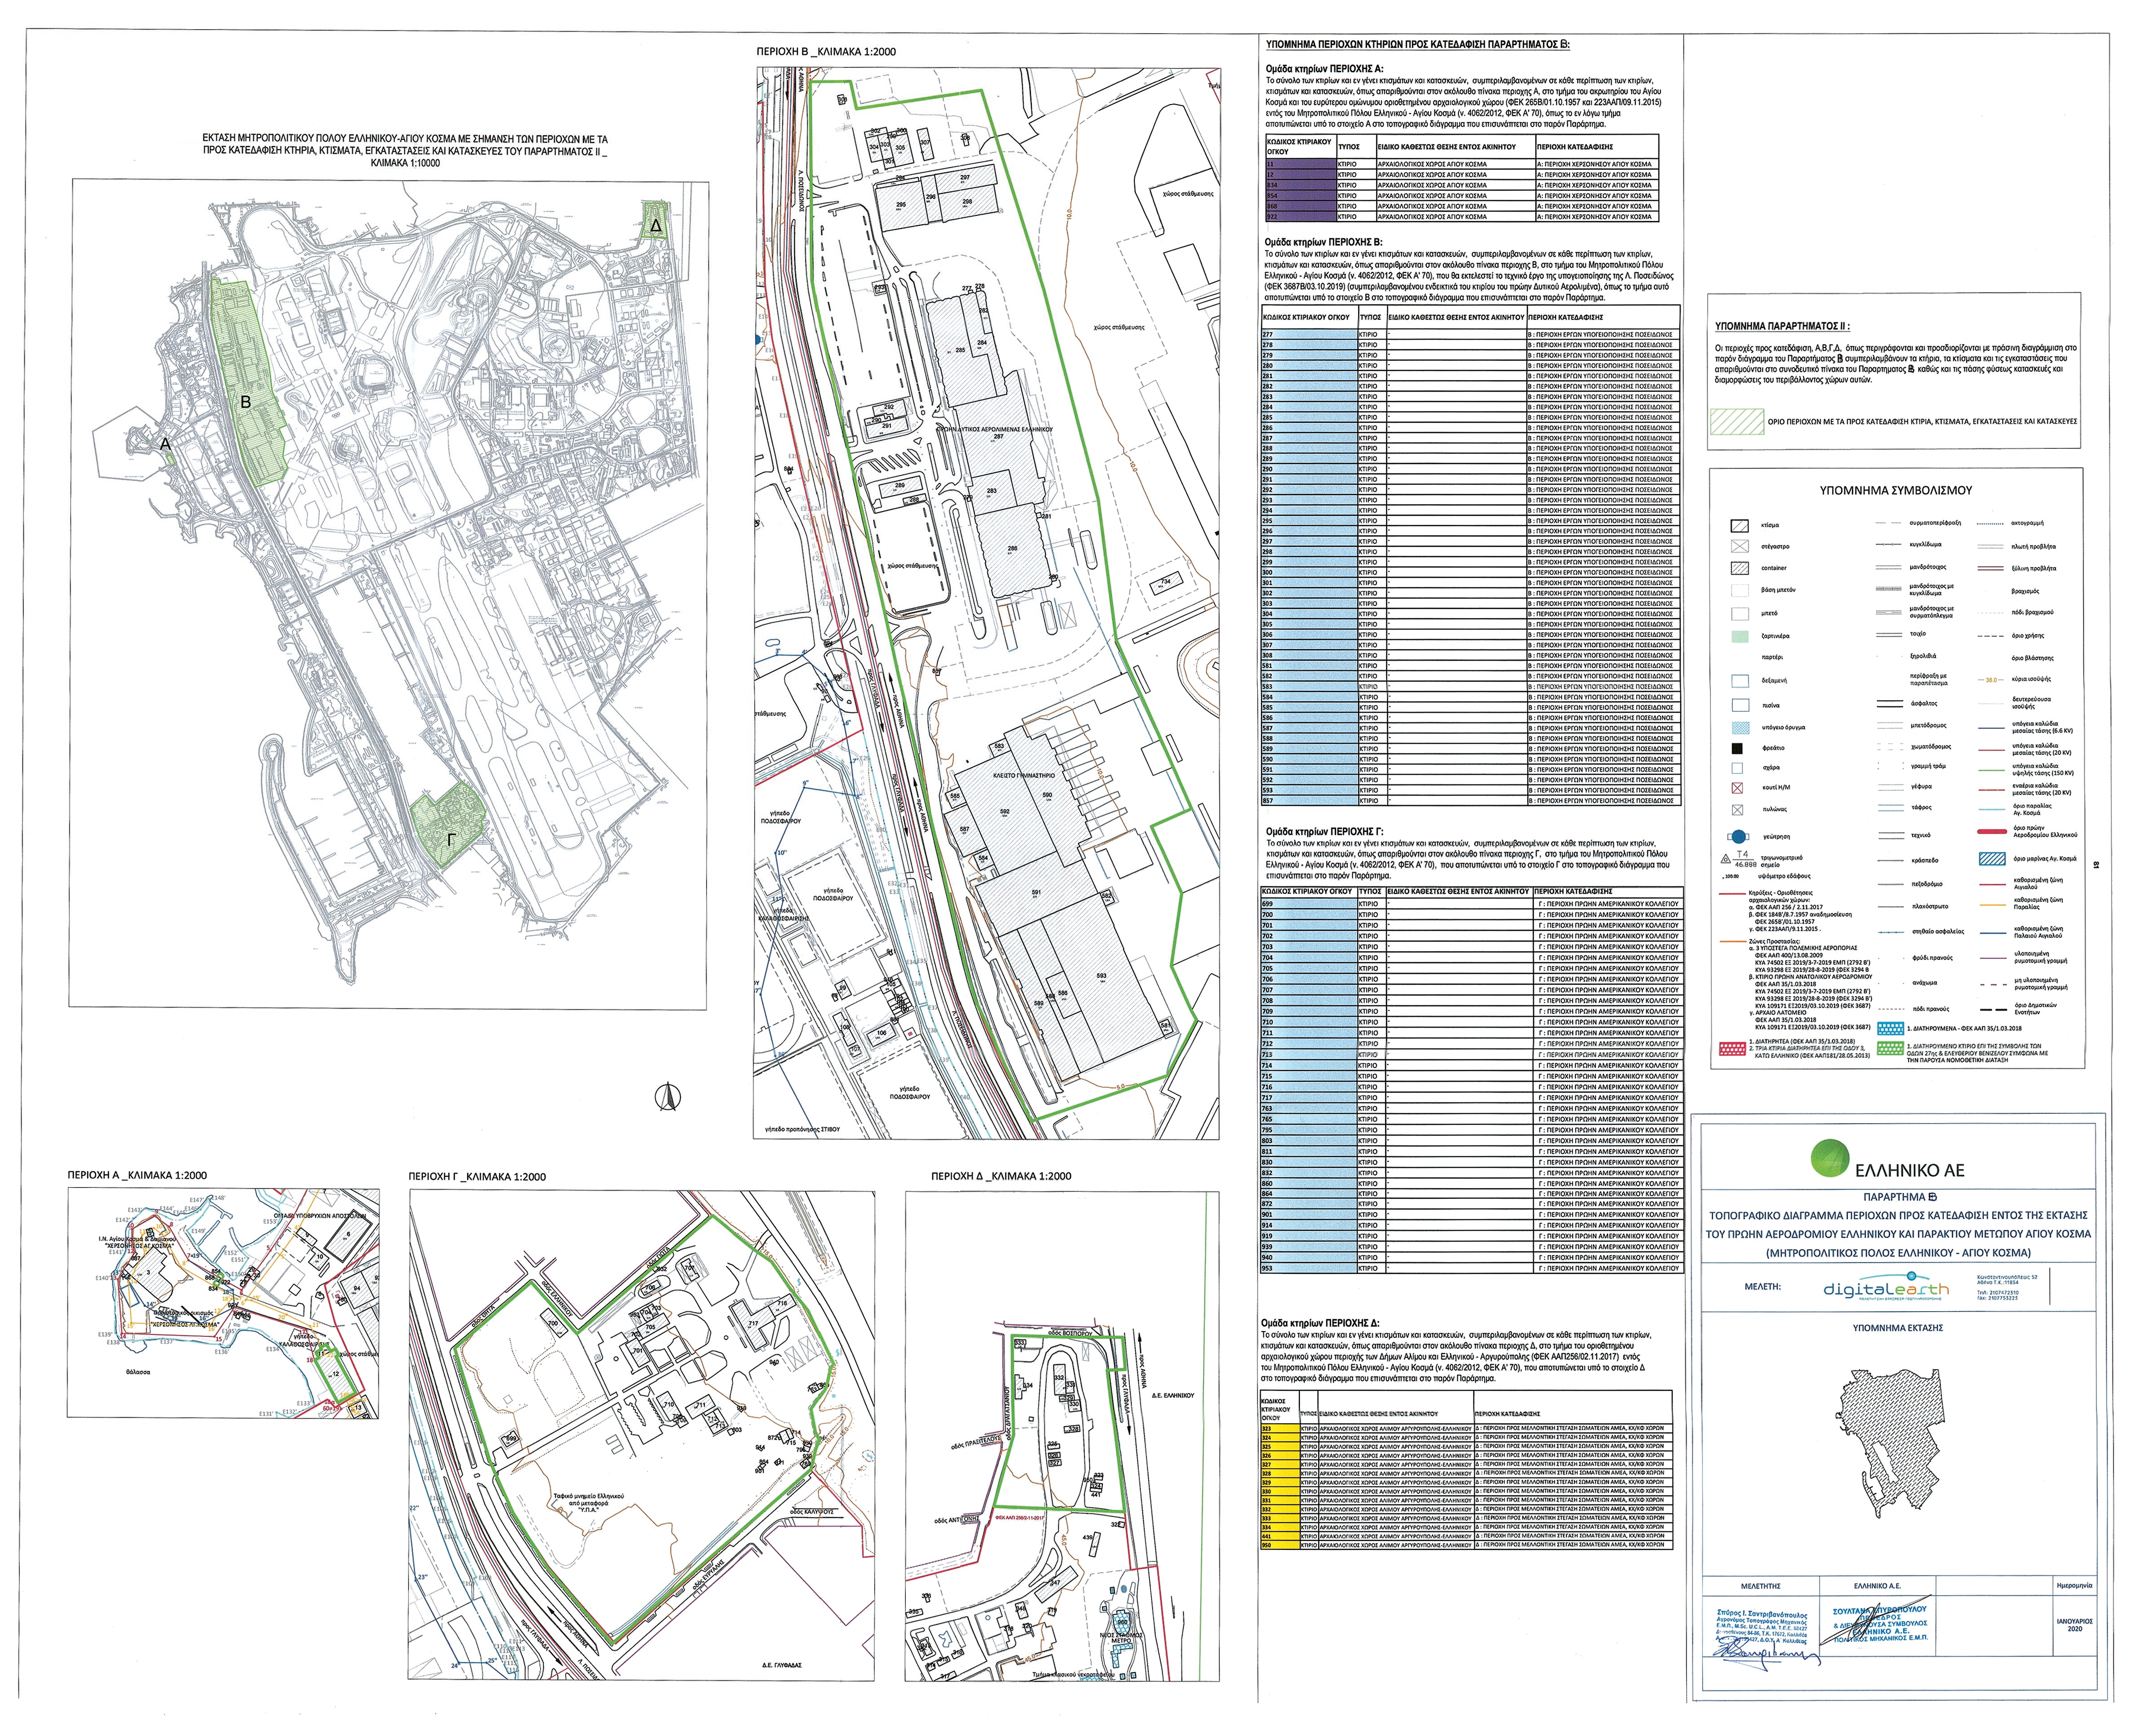The height and width of the screenshot is (1736, 2144).
Task: Click the κουτί Η/Μ red crossed box symbol
Action: (x=1739, y=789)
